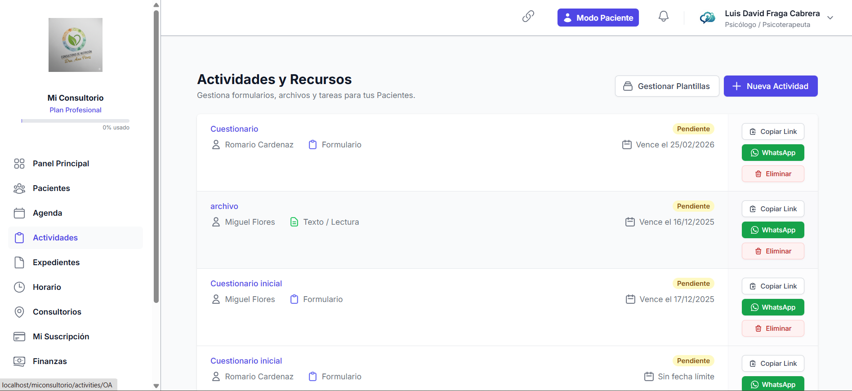852x391 pixels.
Task: Open Gestionar Plantillas
Action: pos(667,86)
